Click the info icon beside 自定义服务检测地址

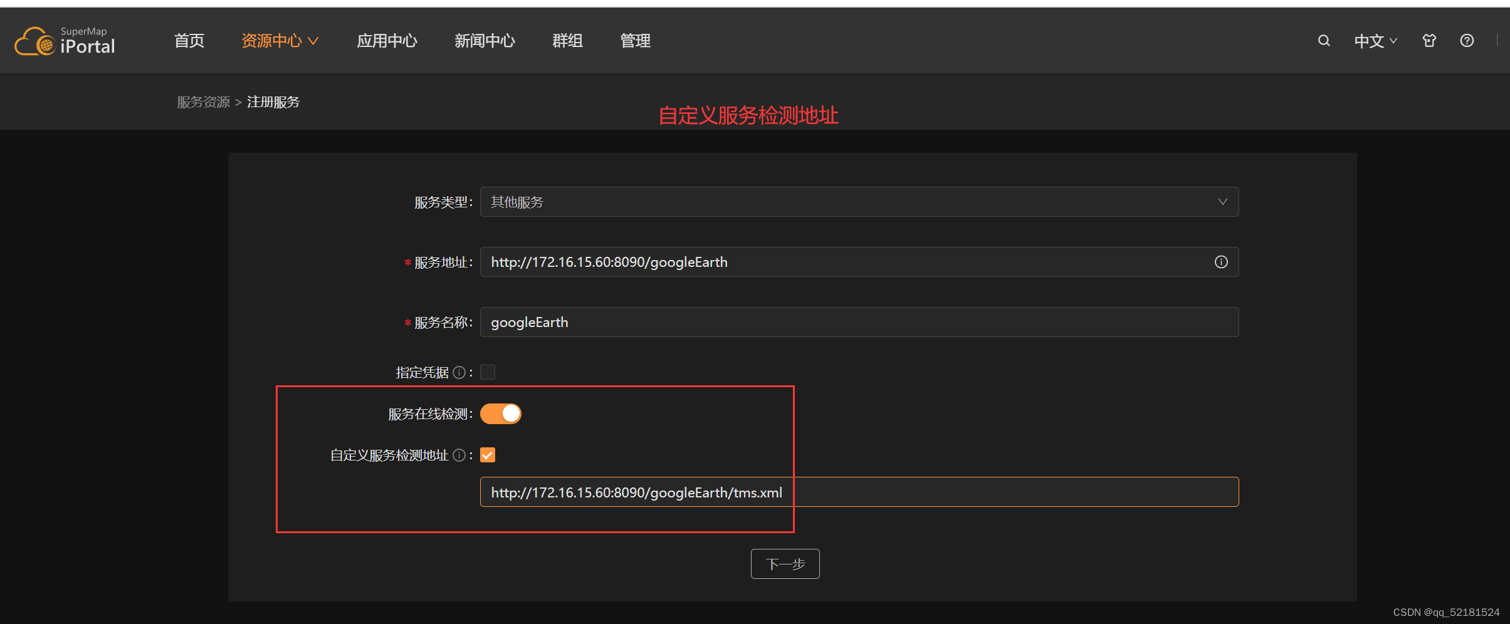(459, 455)
